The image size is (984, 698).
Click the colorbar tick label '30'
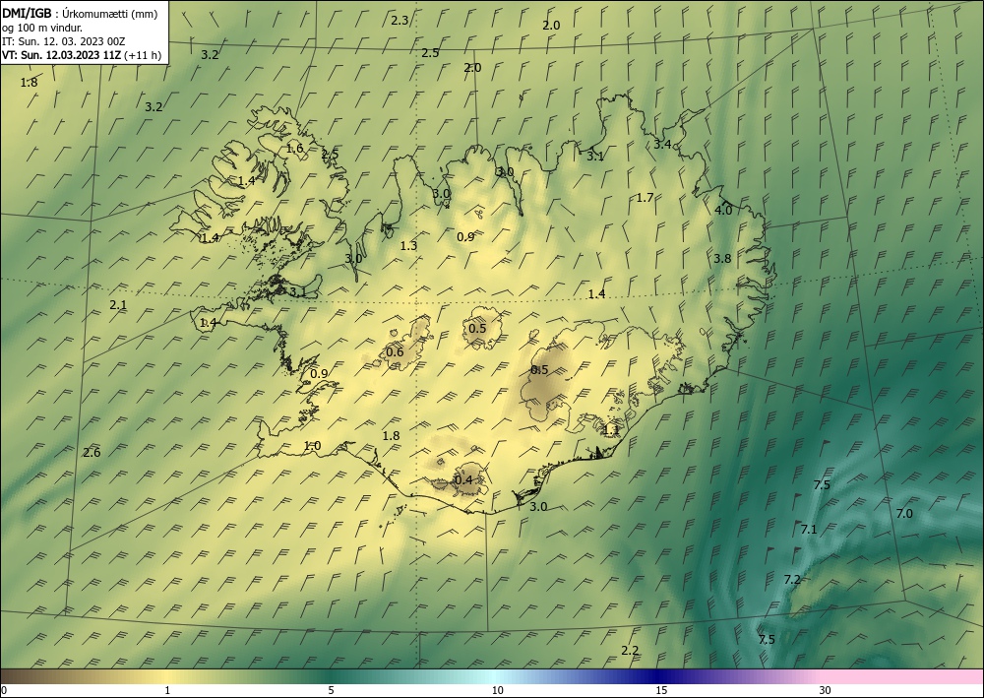click(826, 690)
